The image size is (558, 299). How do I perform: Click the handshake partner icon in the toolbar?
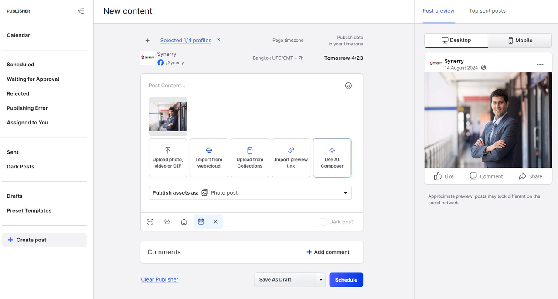[167, 222]
